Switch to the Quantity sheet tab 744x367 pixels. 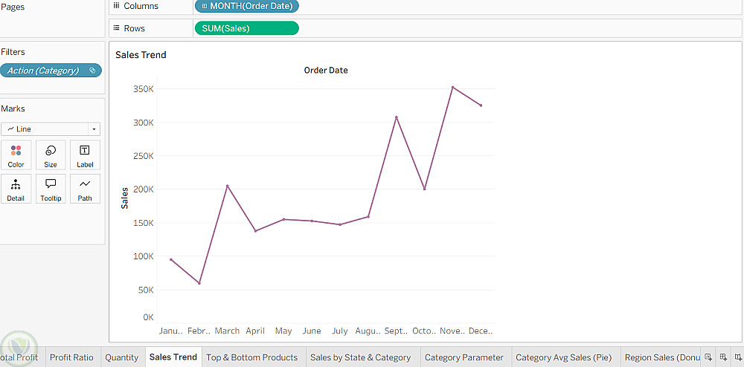(x=121, y=357)
